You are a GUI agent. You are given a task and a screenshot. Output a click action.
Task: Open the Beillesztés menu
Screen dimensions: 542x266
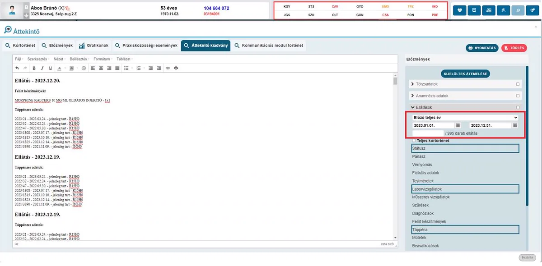pos(79,59)
